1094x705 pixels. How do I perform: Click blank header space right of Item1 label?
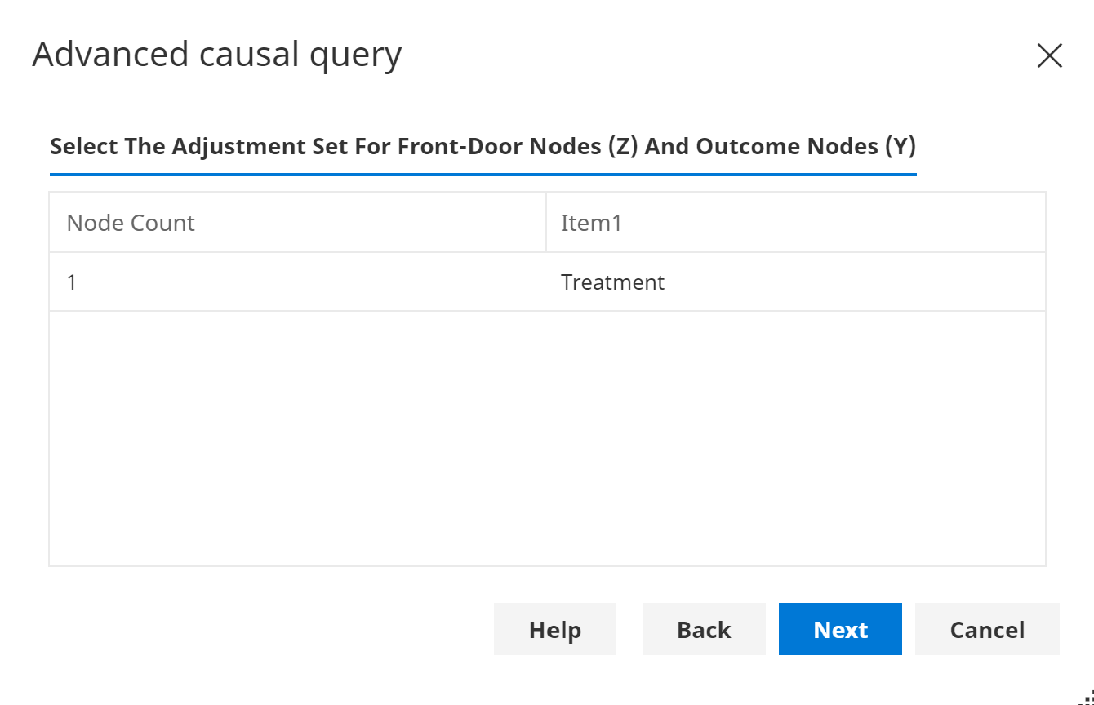pyautogui.click(x=833, y=223)
